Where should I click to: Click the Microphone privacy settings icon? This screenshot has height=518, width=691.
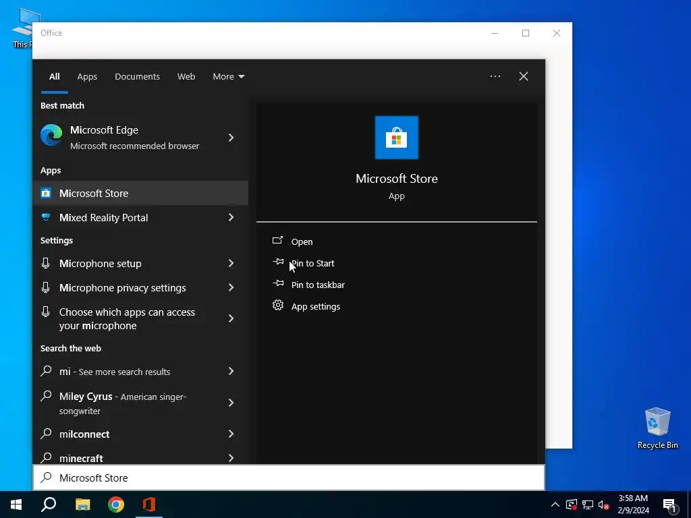(x=45, y=287)
